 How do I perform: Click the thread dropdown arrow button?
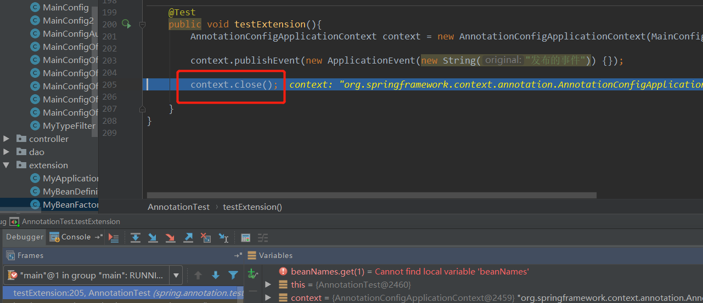[176, 275]
